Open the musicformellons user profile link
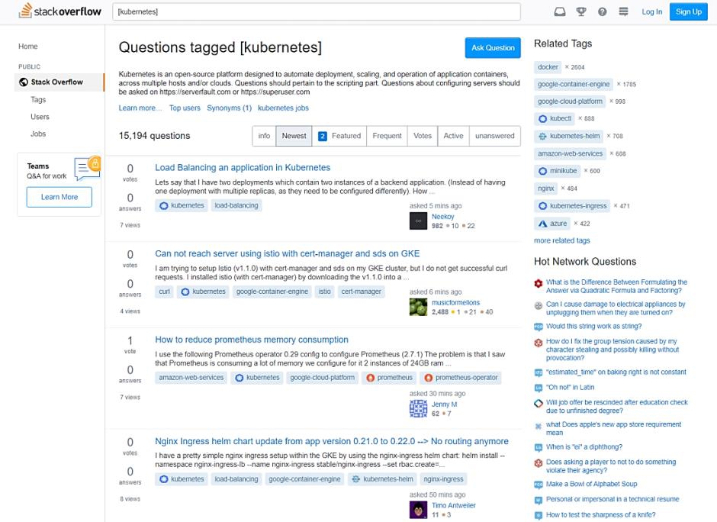 pos(455,302)
